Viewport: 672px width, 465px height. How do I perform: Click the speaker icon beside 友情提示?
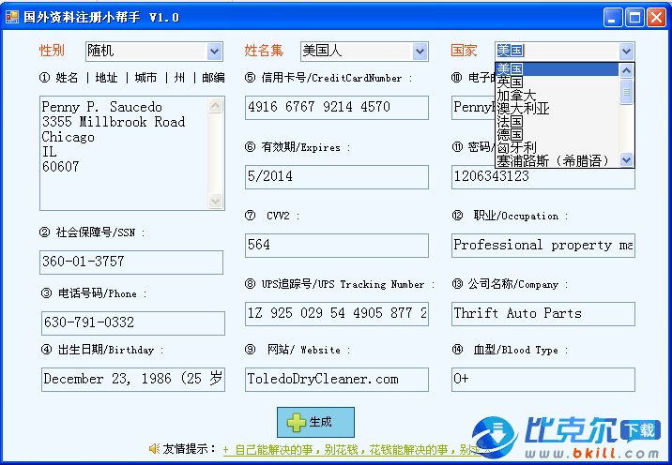coord(154,449)
